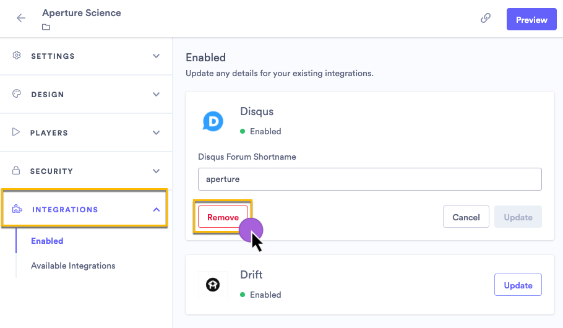Click the Aperture Science title
The image size is (563, 328).
point(82,13)
